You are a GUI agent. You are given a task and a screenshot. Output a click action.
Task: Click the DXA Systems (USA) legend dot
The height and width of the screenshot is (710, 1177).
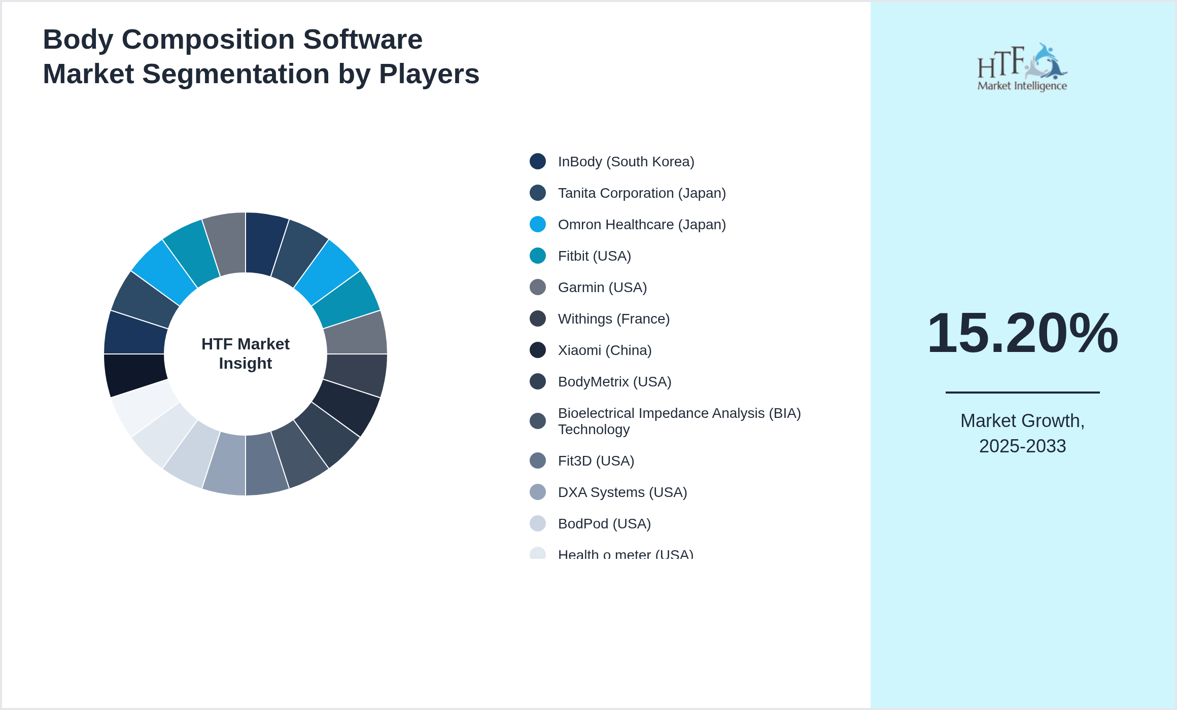point(538,492)
